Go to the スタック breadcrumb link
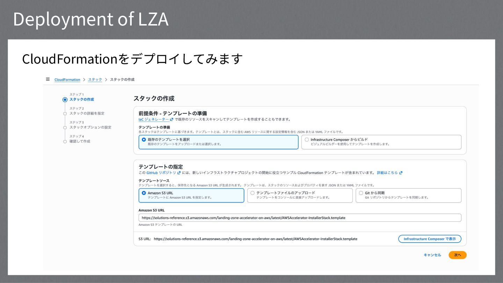Viewport: 503px width, 283px height. (x=95, y=80)
